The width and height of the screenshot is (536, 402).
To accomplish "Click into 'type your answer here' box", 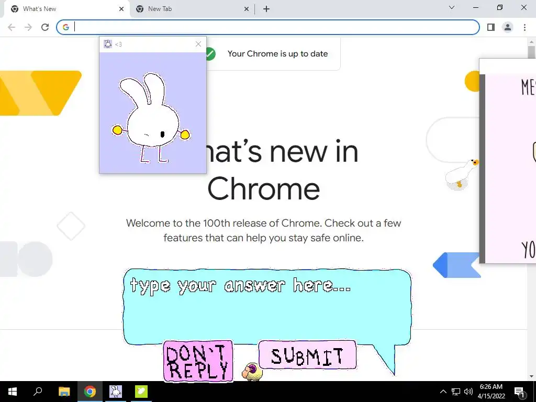I will pyautogui.click(x=267, y=307).
